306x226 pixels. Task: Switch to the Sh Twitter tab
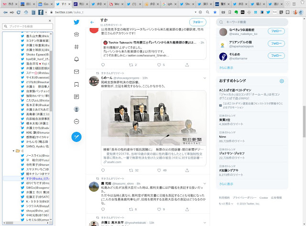pos(187,4)
